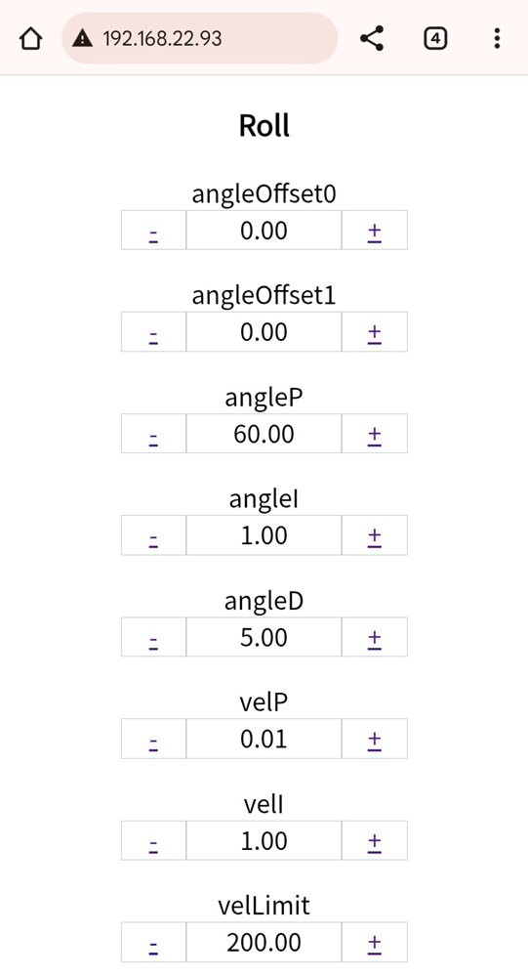The width and height of the screenshot is (528, 977).
Task: Increase angleI with plus link
Action: pyautogui.click(x=374, y=537)
